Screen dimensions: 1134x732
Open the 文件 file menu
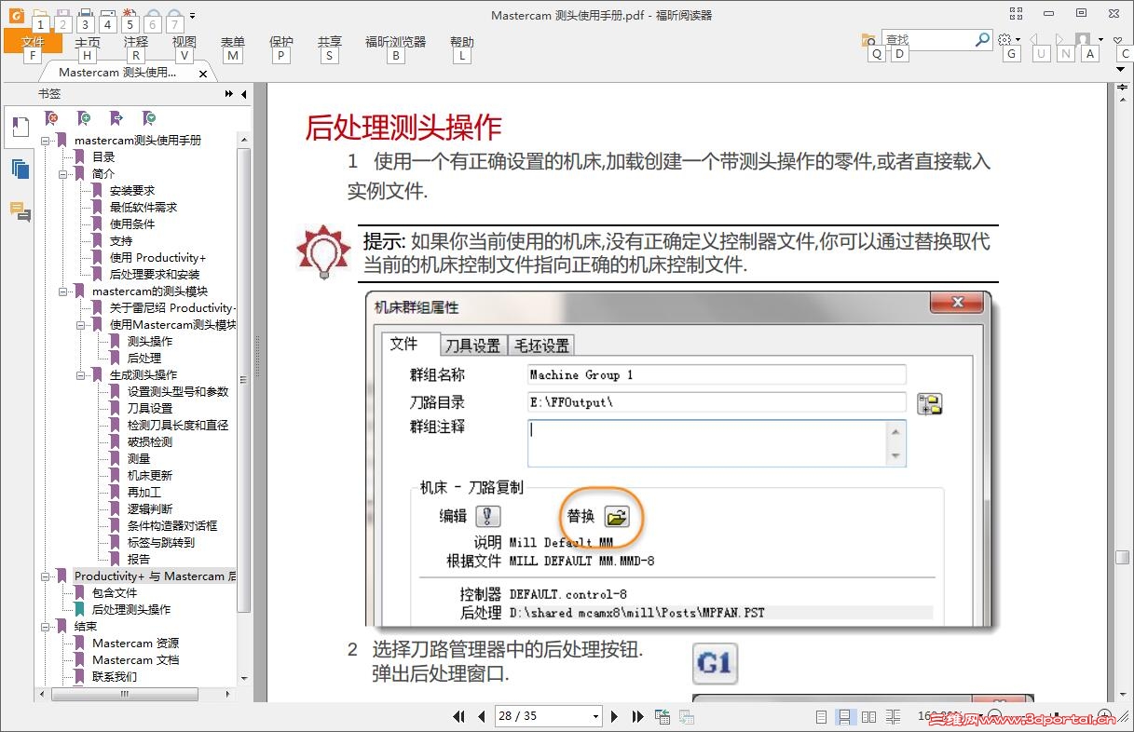click(33, 42)
